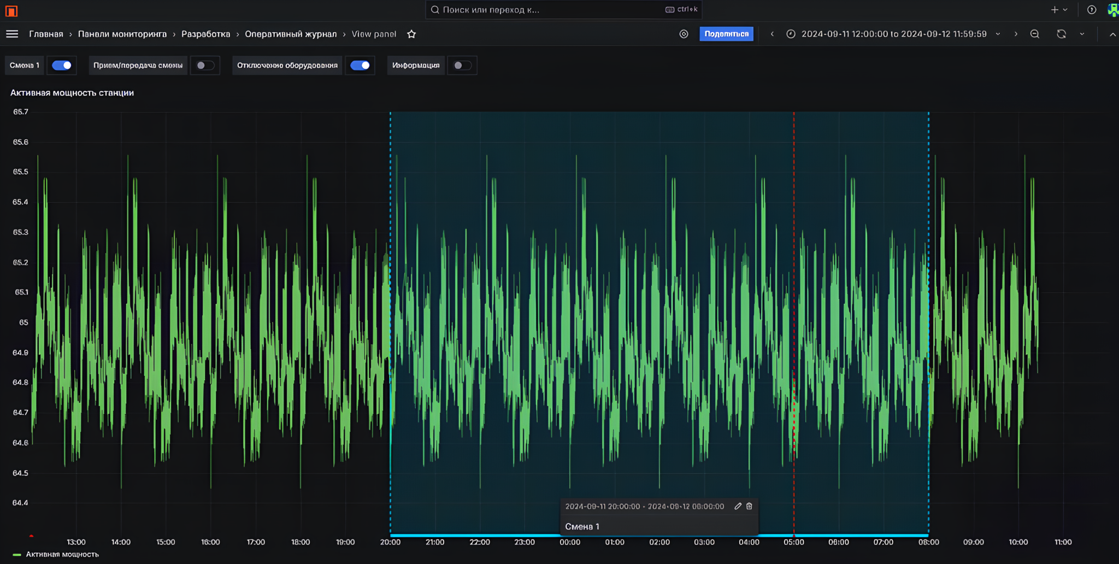This screenshot has height=564, width=1119.
Task: Click the Grafana logo icon
Action: (x=11, y=10)
